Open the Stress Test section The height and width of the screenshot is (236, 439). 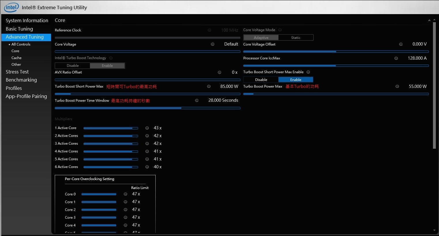17,72
